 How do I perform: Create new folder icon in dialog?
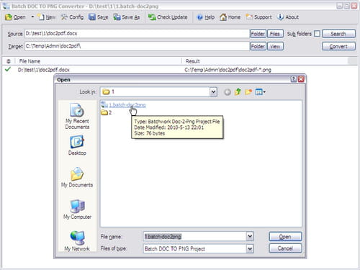248,91
